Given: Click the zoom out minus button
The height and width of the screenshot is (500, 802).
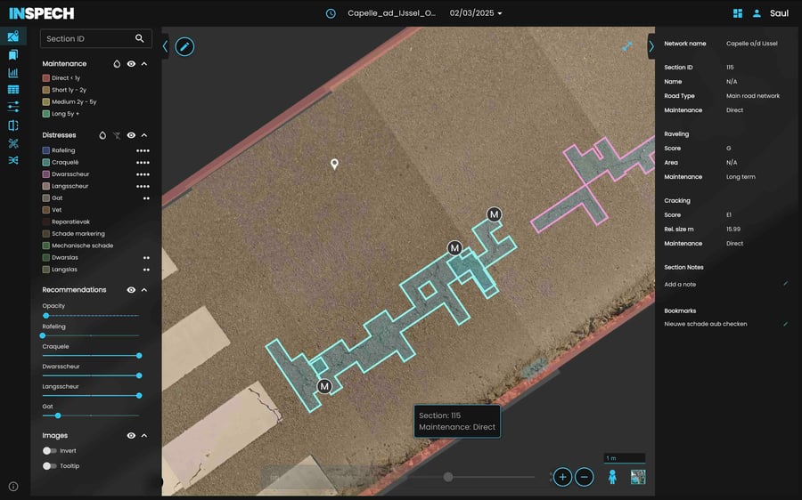Looking at the screenshot, I should 584,477.
